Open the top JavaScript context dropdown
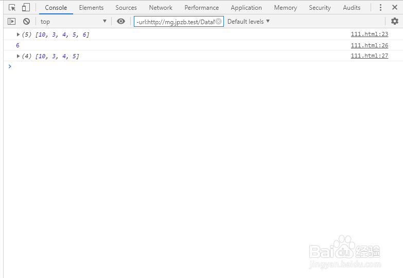 (73, 22)
